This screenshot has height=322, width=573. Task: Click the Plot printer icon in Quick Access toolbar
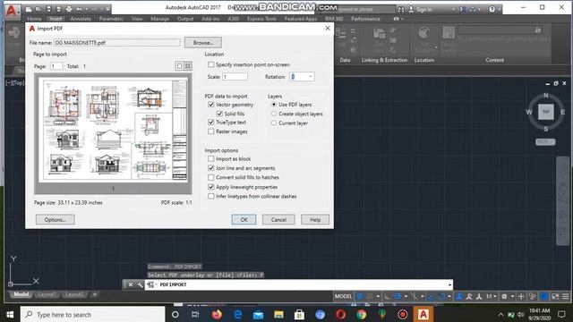pyautogui.click(x=69, y=9)
